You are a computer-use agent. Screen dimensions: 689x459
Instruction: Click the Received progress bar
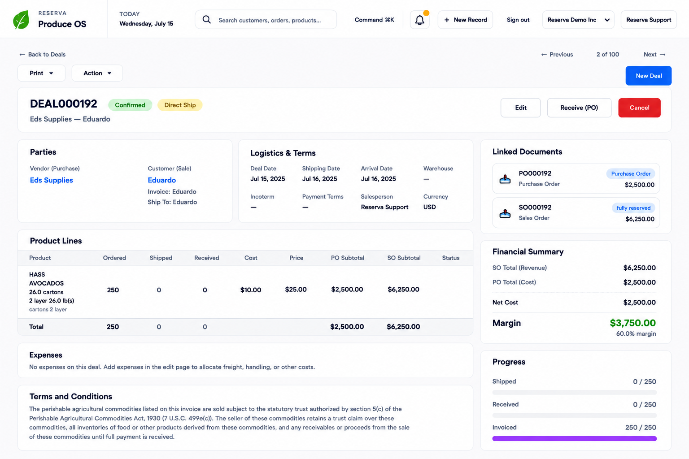[x=574, y=416]
